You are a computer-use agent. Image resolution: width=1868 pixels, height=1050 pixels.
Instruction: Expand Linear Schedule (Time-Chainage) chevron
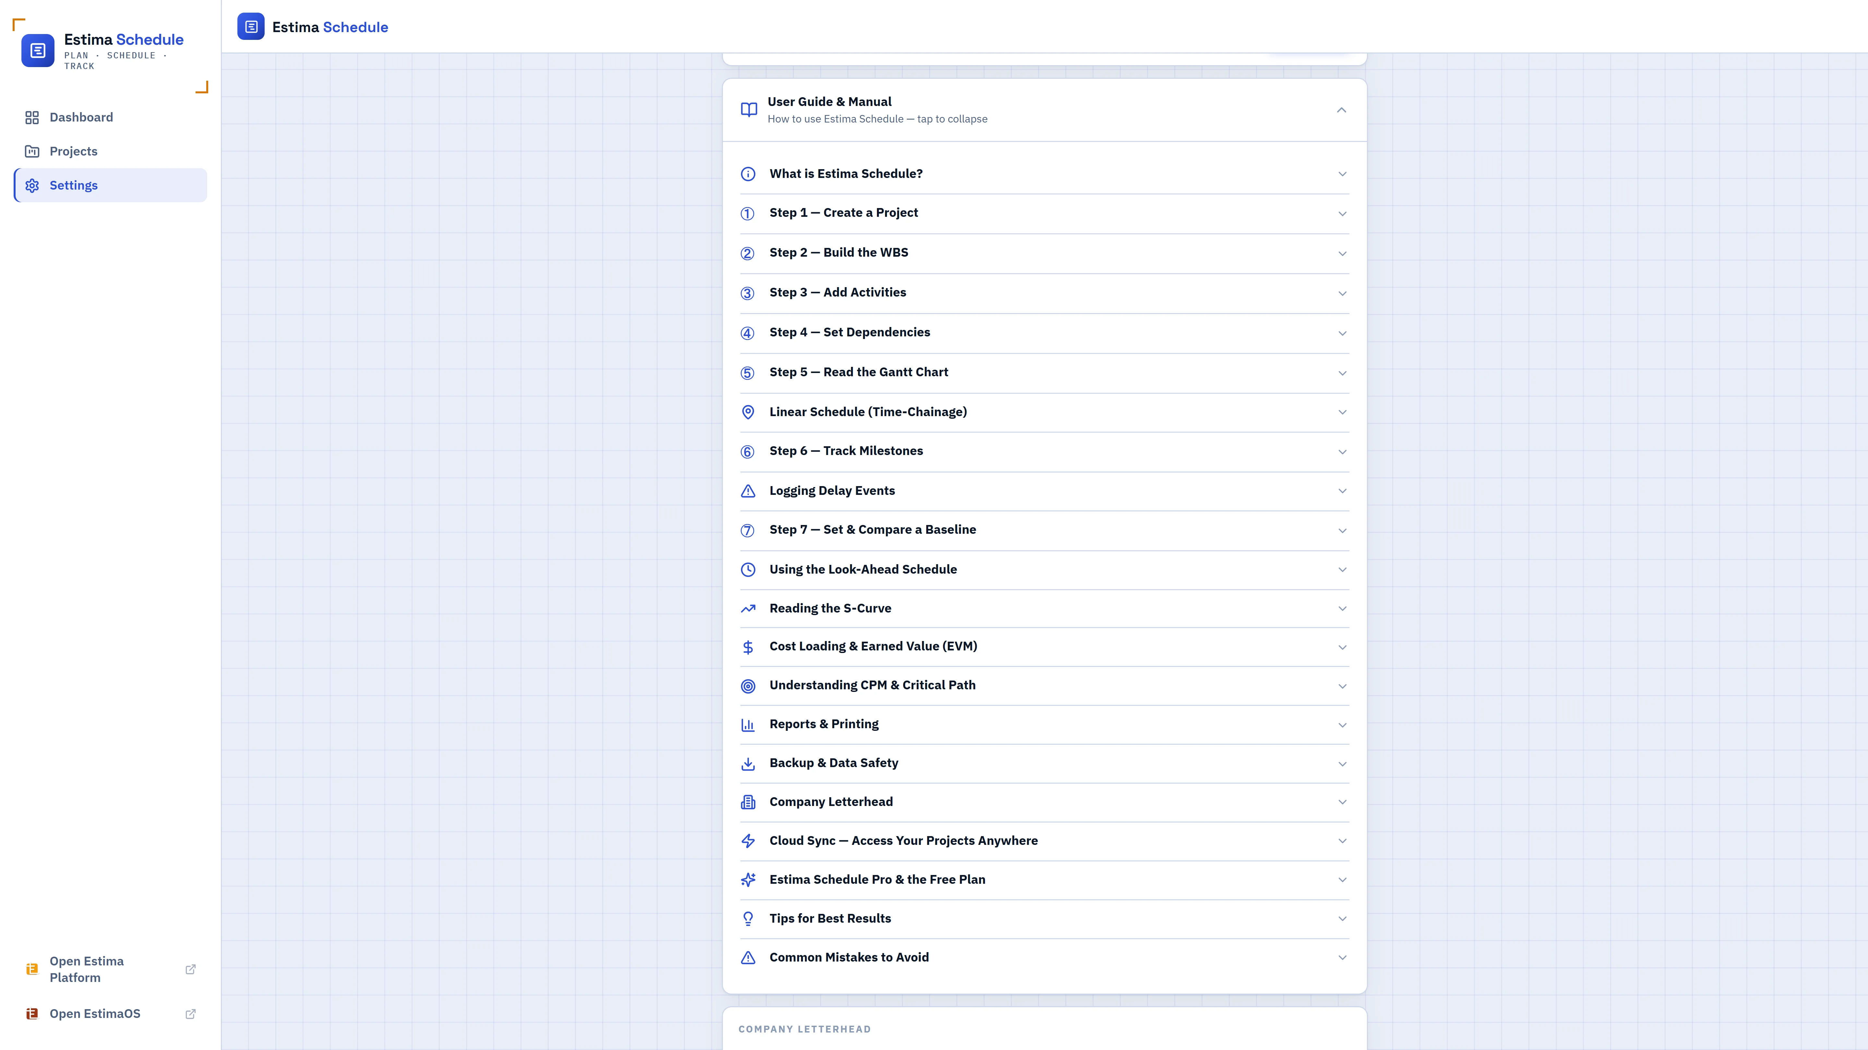(x=1342, y=412)
